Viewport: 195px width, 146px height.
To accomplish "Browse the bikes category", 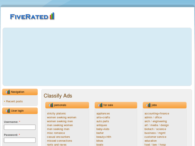I will coord(100,141).
